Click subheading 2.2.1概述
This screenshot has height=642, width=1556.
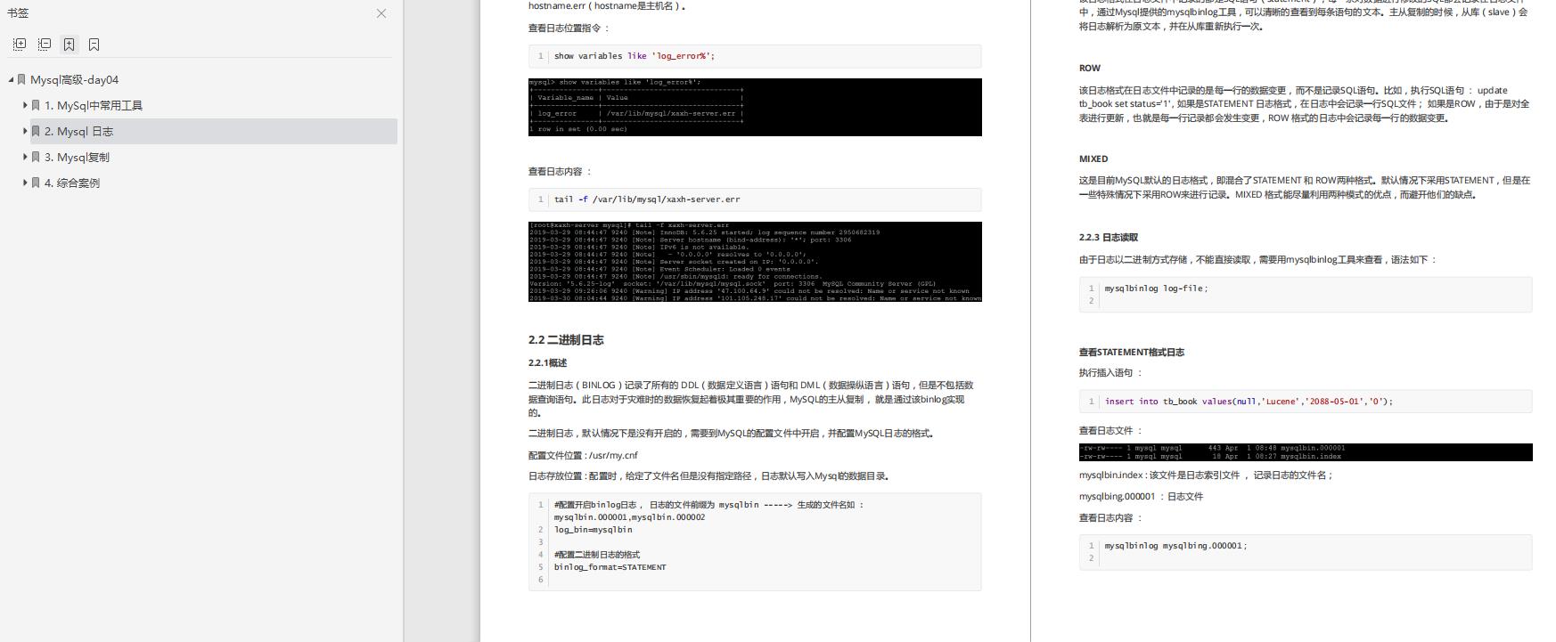coord(547,362)
